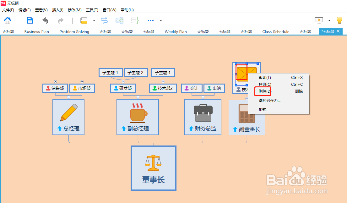
Task: Click the Undo arrow icon
Action: click(x=45, y=20)
